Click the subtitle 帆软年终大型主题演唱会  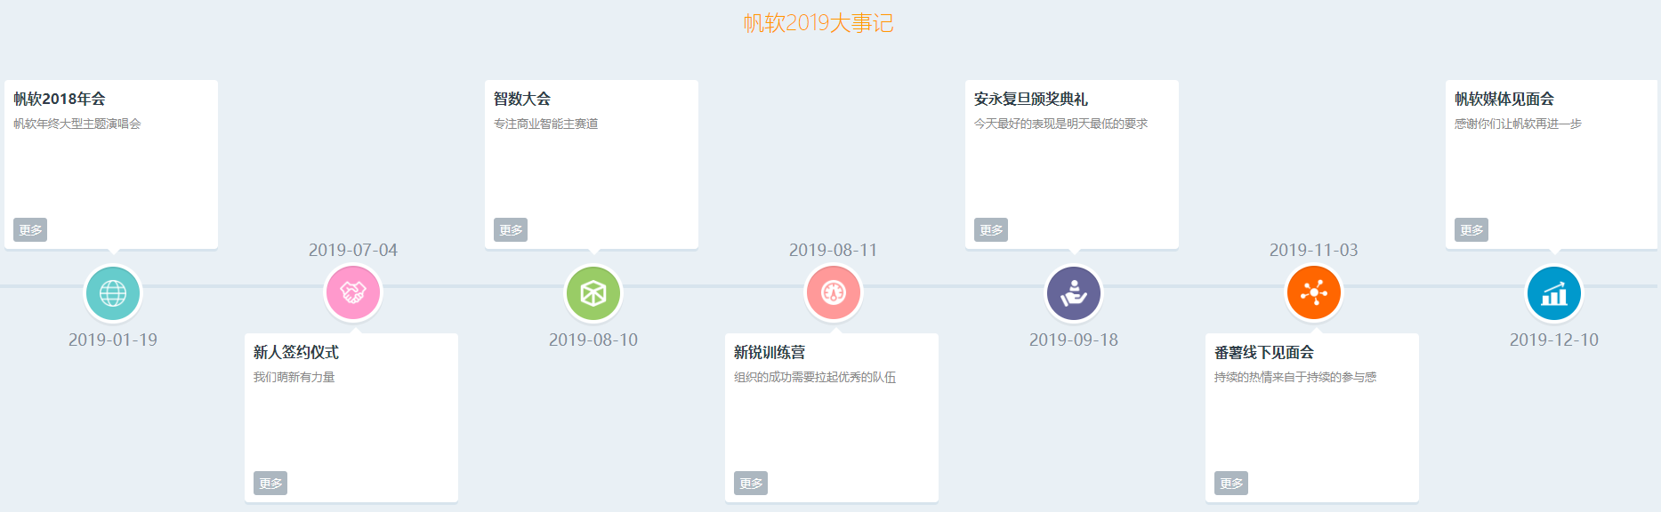pyautogui.click(x=77, y=124)
